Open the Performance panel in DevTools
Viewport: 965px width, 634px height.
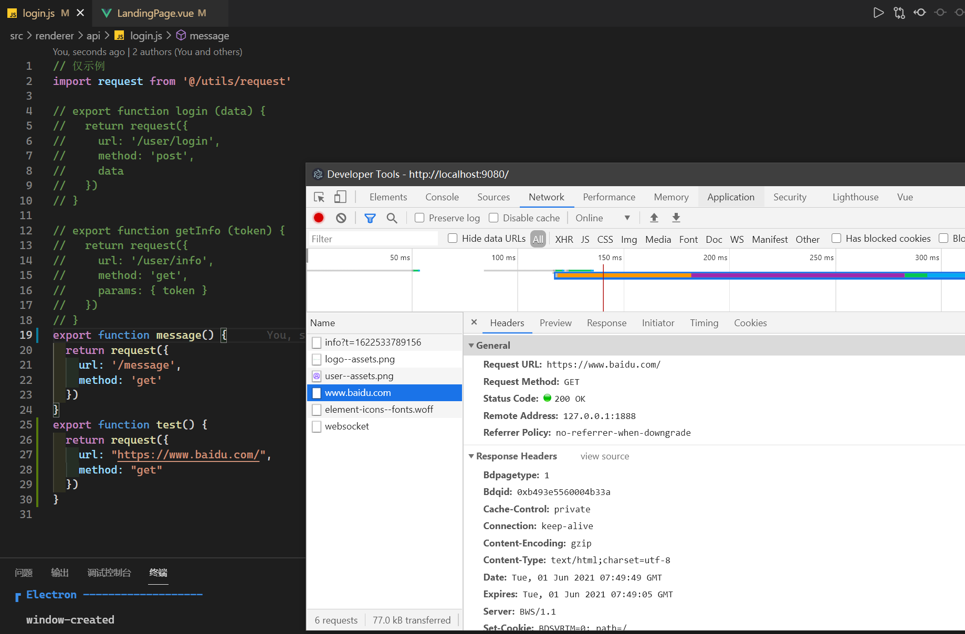609,197
